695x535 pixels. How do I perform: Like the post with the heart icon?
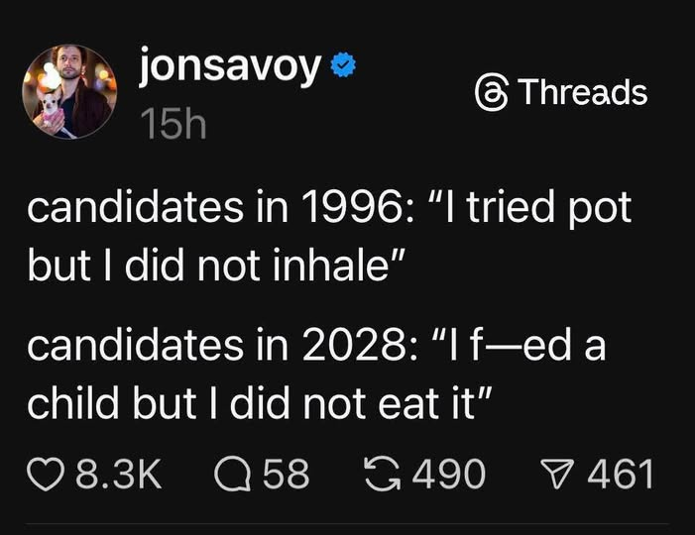pyautogui.click(x=47, y=473)
